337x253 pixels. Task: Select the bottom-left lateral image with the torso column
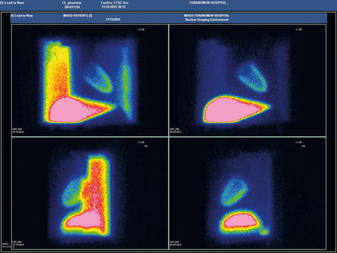90,193
